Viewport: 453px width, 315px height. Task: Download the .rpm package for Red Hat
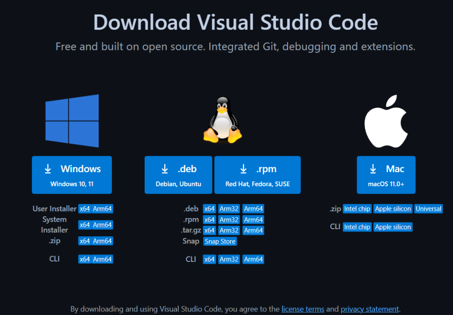(x=257, y=175)
